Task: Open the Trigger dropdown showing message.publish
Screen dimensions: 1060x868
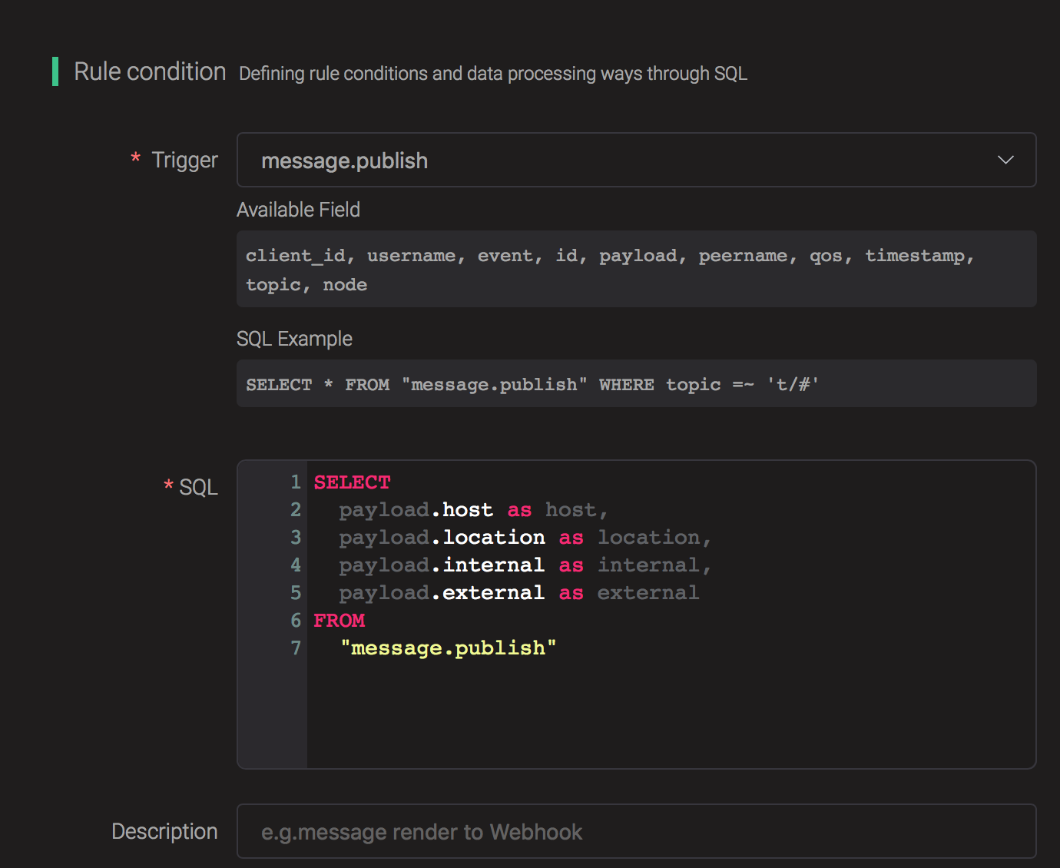Action: [636, 160]
